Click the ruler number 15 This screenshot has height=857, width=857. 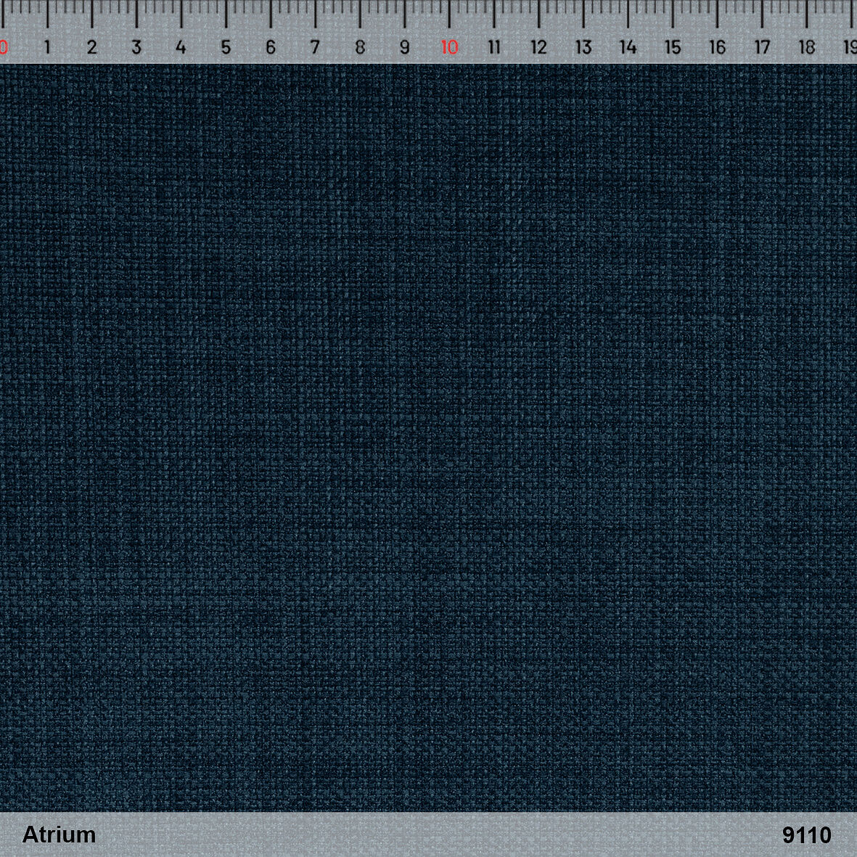coord(673,48)
